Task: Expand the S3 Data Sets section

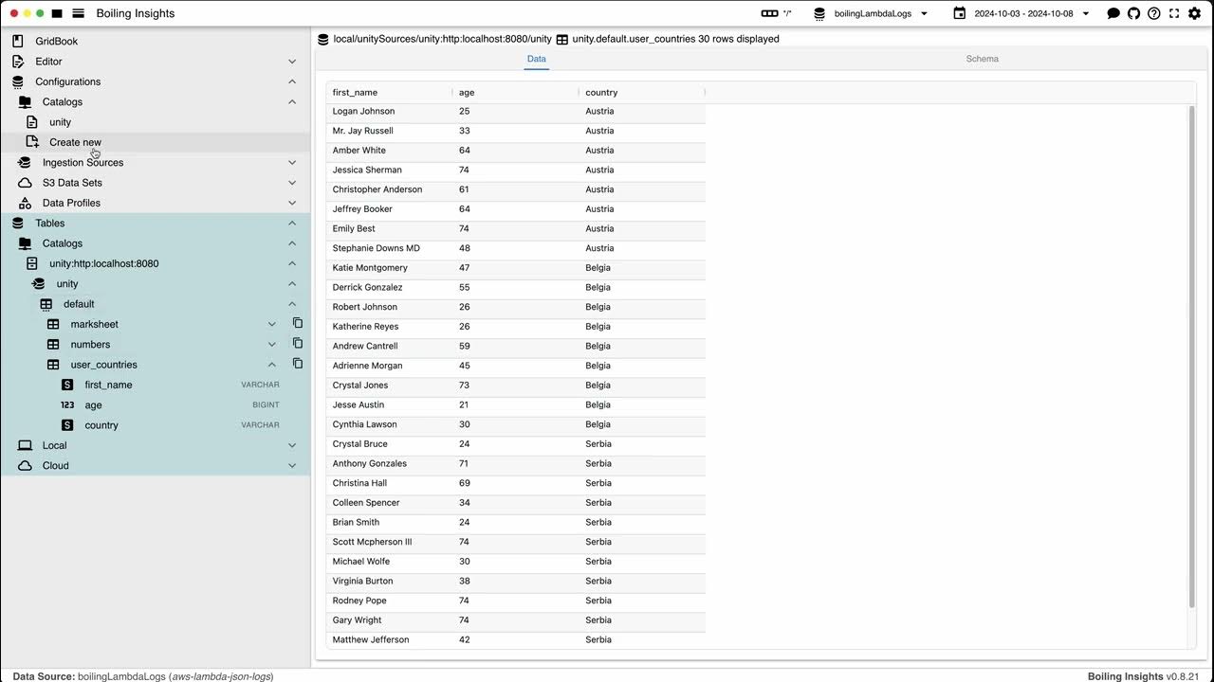Action: click(292, 182)
